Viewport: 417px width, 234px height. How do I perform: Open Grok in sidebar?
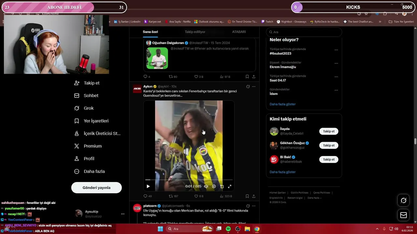tap(84, 108)
